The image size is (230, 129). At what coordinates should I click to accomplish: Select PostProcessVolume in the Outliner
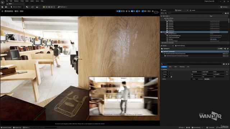(174, 37)
